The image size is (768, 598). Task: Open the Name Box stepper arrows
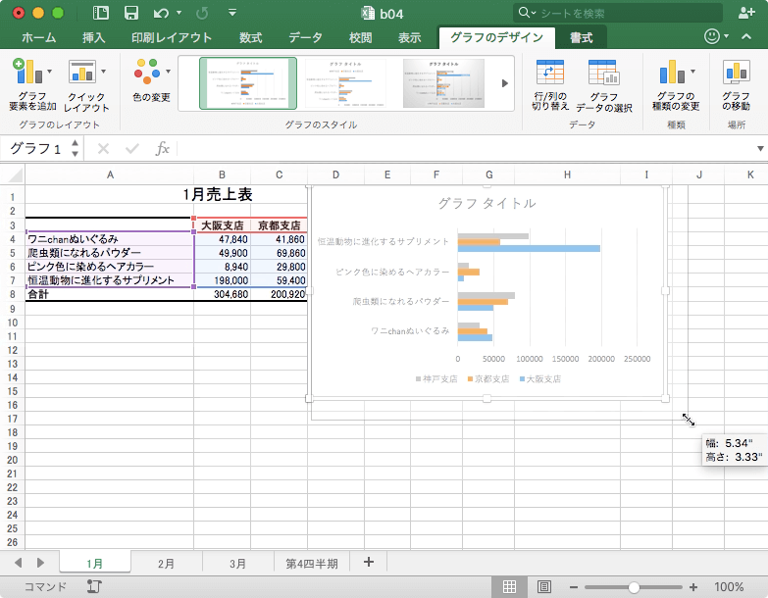(75, 148)
